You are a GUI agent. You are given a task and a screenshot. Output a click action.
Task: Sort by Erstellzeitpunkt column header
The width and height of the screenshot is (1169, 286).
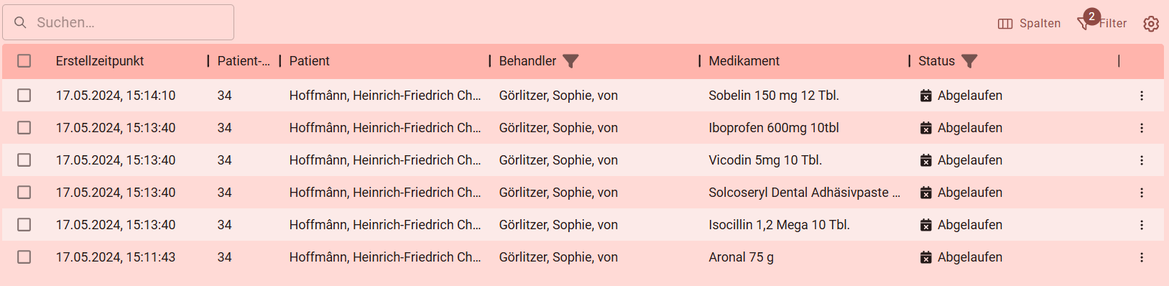pos(100,61)
